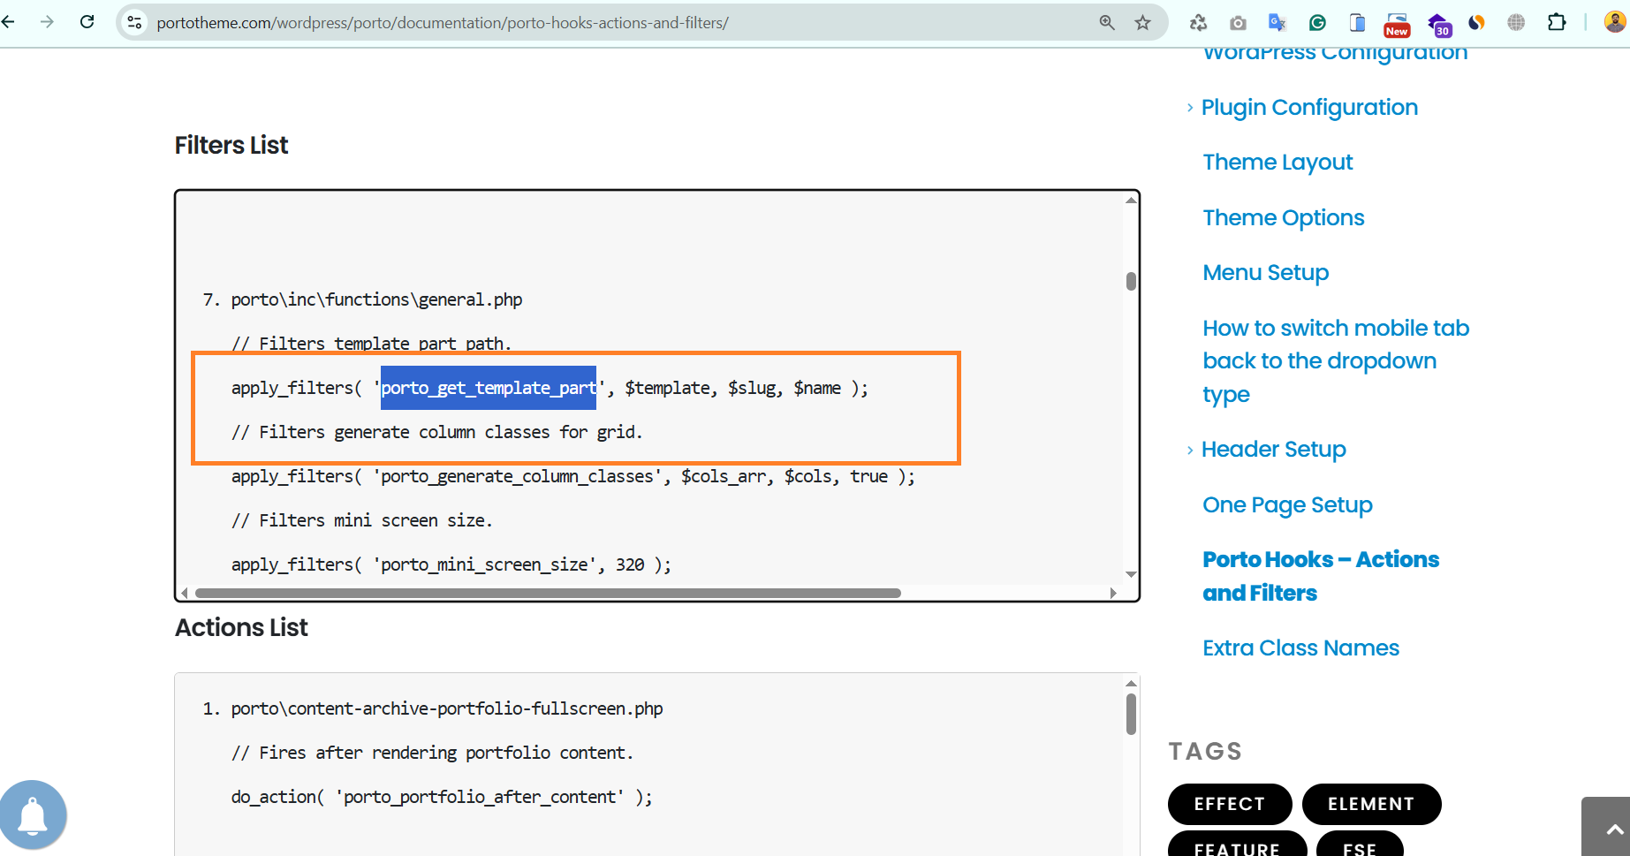
Task: Click the porto_portfolio_after_content action line
Action: coord(442,798)
